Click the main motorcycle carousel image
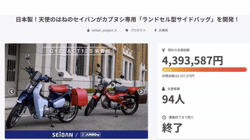The image size is (250, 140). [x=76, y=87]
